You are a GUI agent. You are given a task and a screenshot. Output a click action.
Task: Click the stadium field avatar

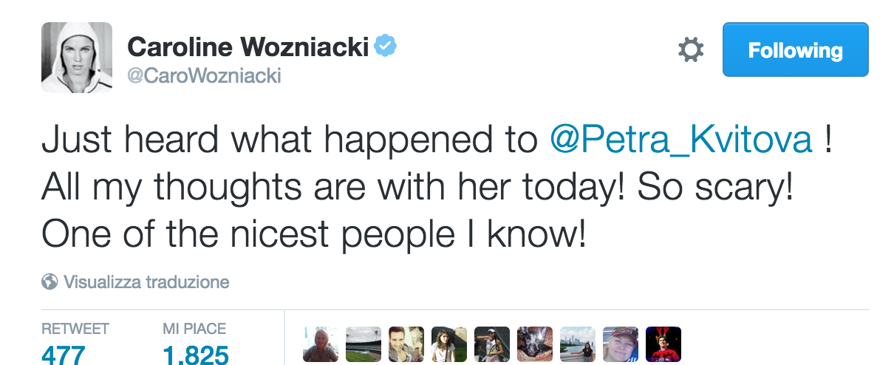pyautogui.click(x=364, y=344)
